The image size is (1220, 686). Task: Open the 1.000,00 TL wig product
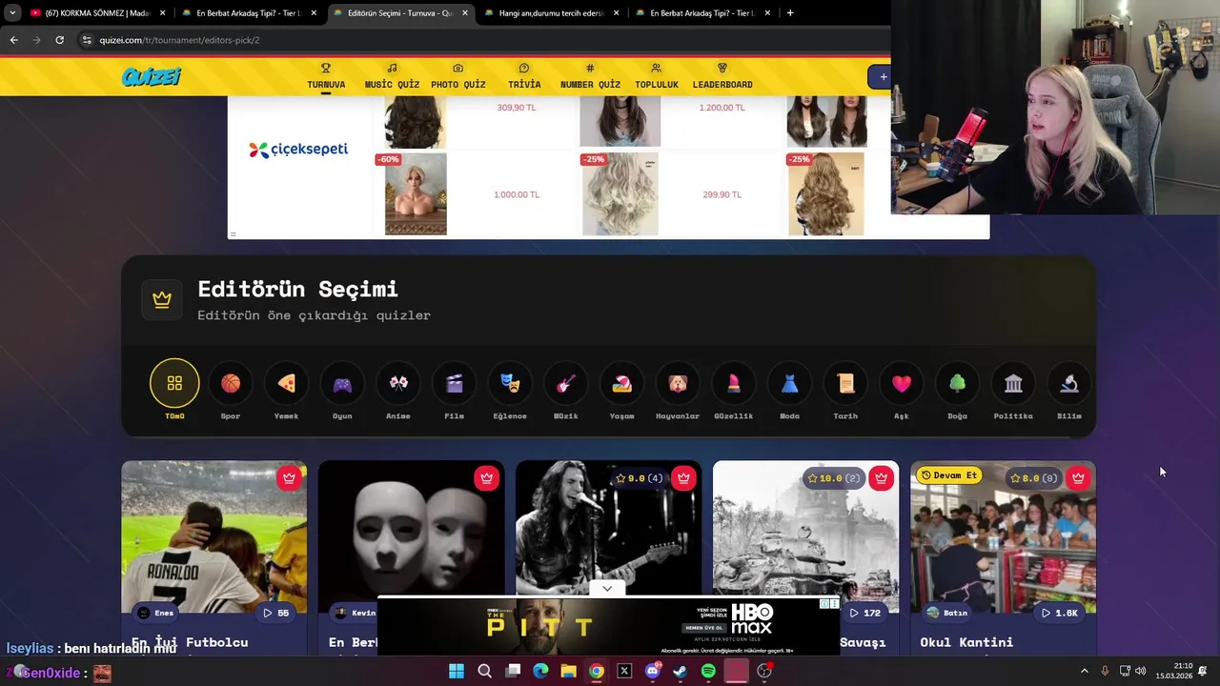point(416,194)
